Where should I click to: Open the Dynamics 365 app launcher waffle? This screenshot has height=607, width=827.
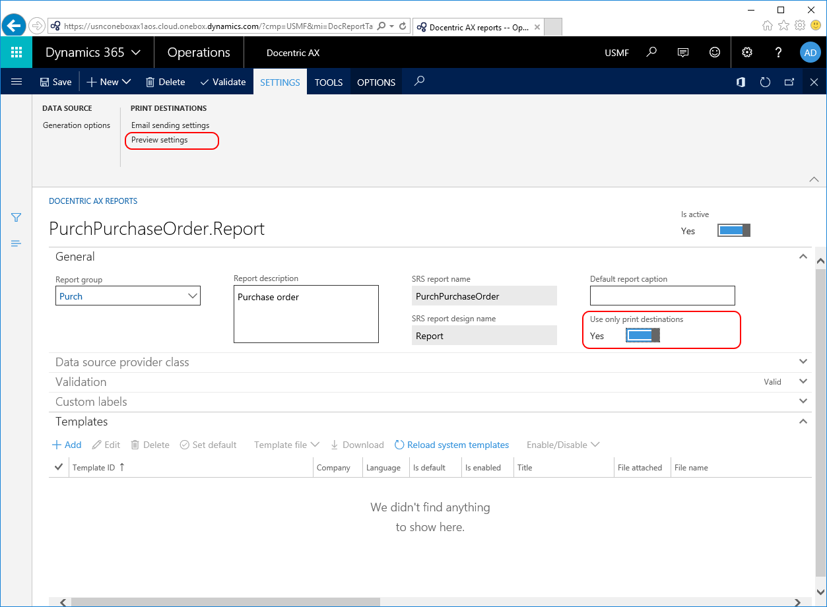click(x=17, y=53)
